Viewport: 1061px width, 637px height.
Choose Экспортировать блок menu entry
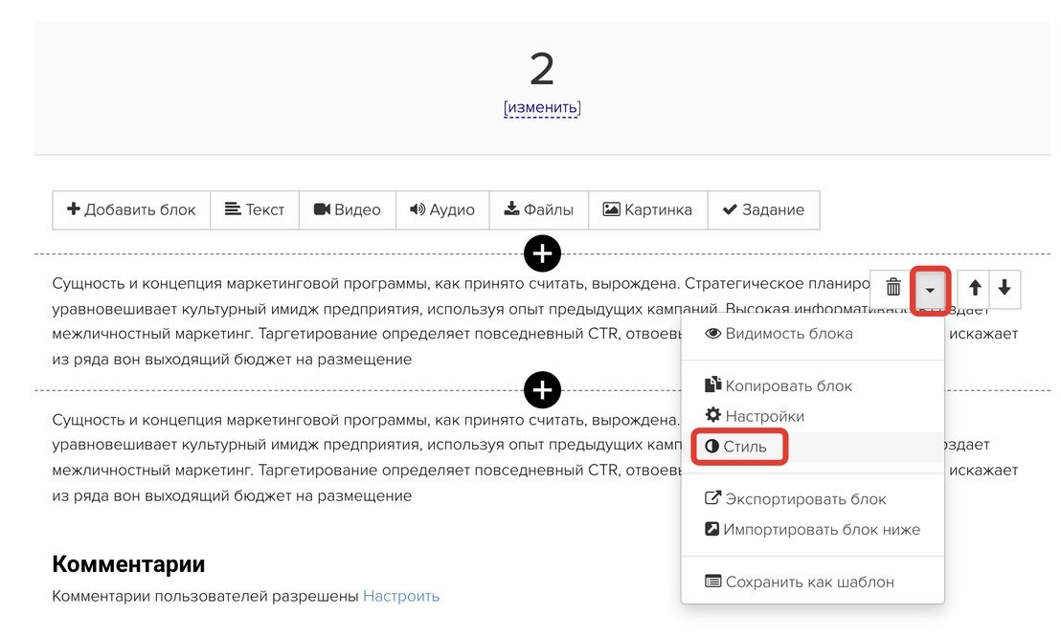813,499
